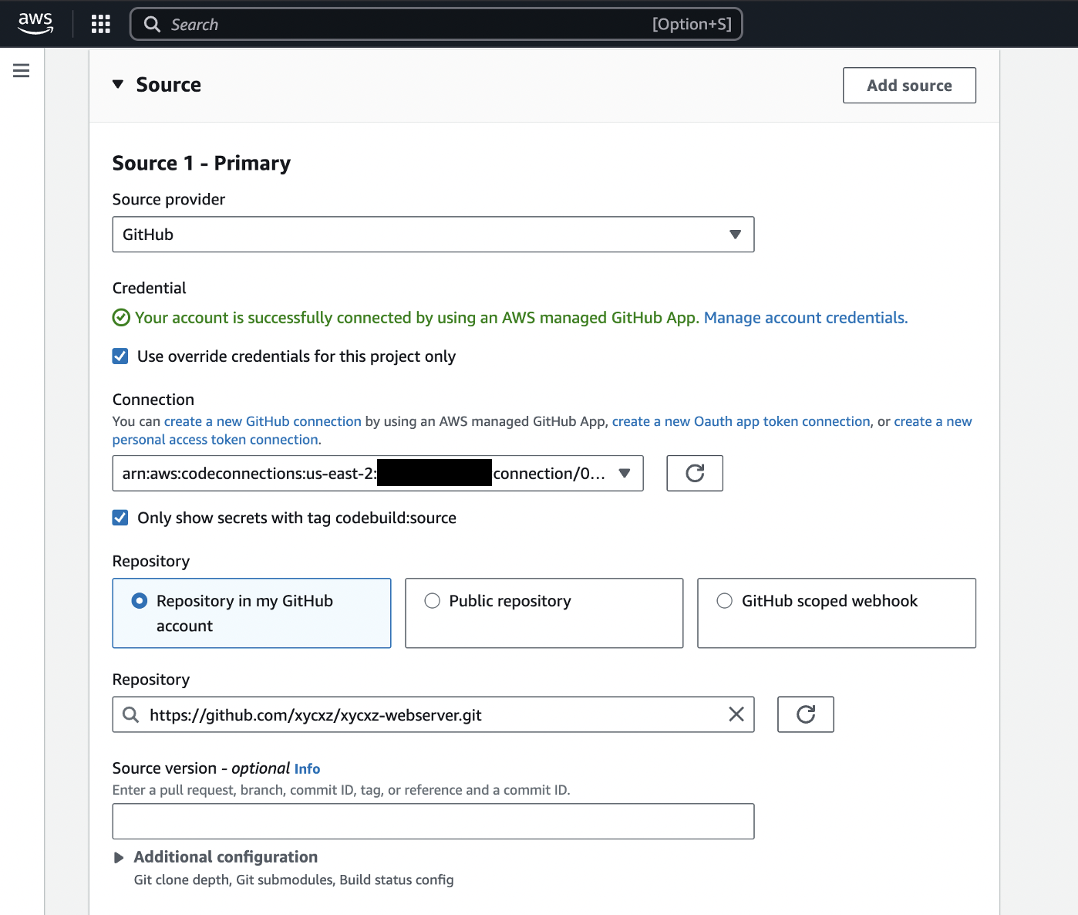Choose GitHub scoped webhook radio option
The height and width of the screenshot is (915, 1078).
[x=725, y=601]
